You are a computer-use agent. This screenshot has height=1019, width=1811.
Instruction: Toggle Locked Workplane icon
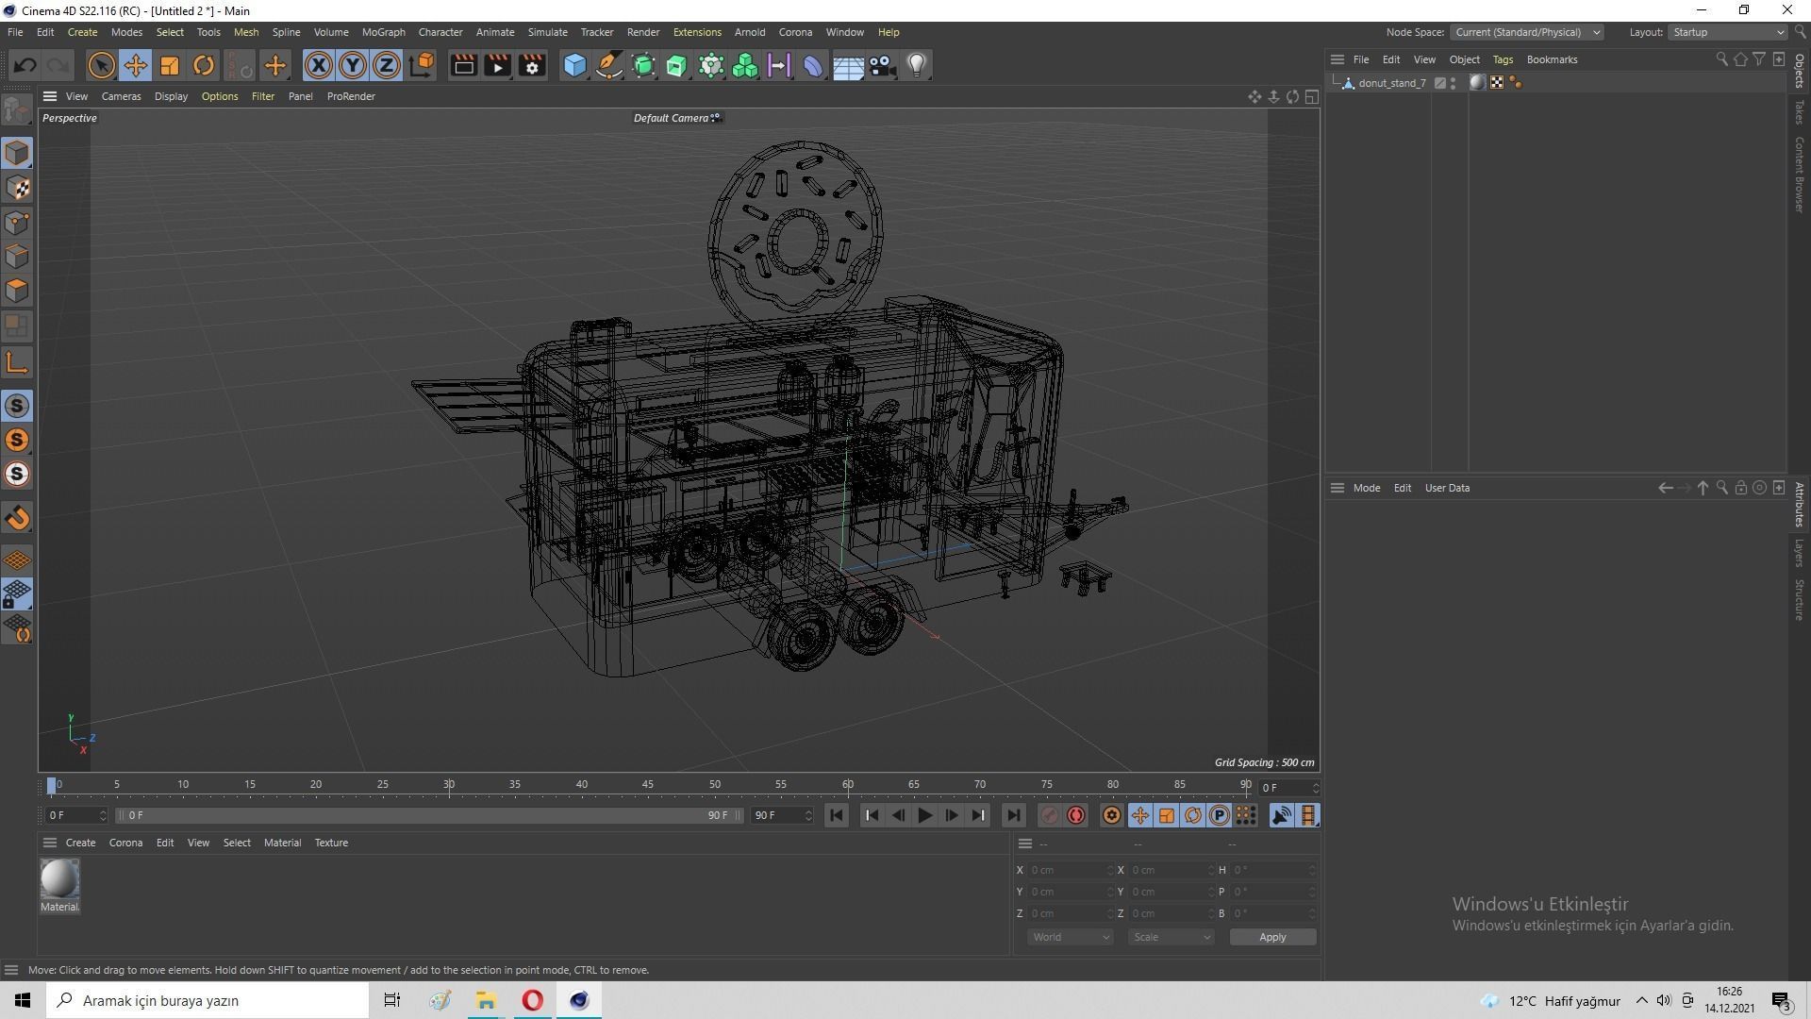point(17,594)
